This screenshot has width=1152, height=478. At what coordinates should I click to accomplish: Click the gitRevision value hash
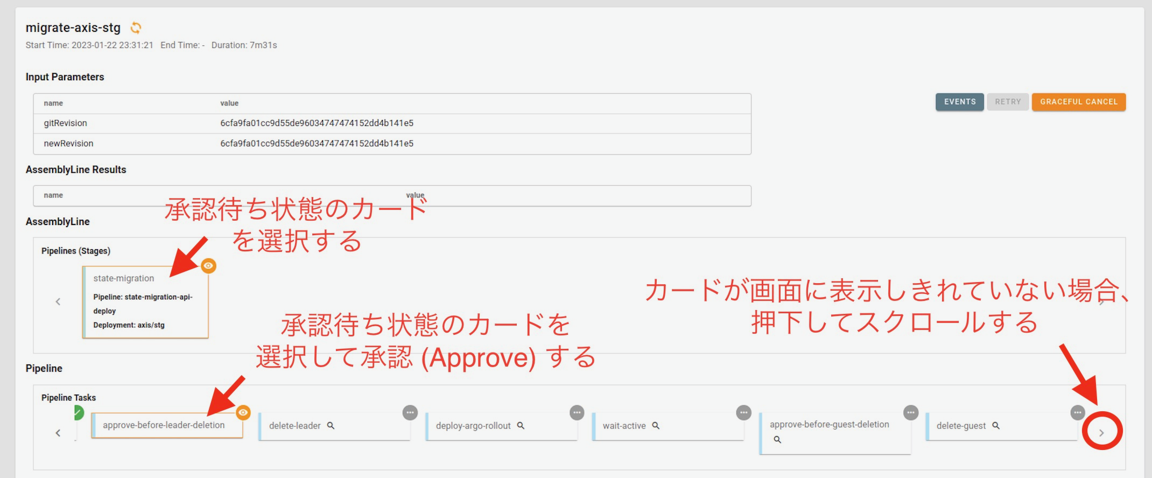tap(317, 123)
